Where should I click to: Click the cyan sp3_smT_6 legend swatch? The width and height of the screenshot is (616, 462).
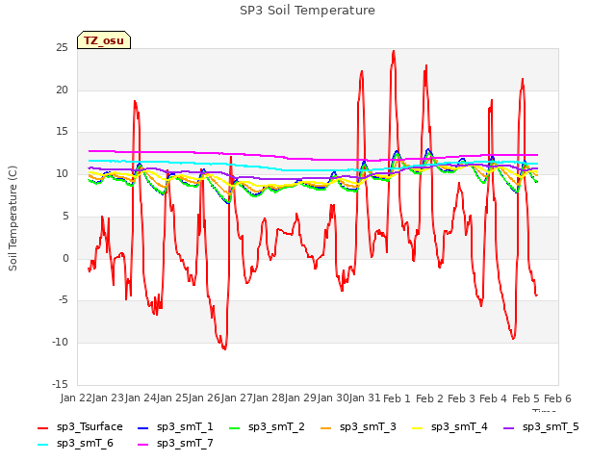point(42,445)
